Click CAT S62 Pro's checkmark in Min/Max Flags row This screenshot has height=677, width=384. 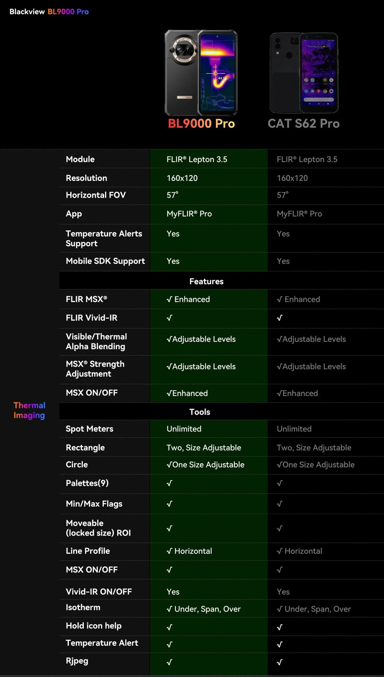tap(280, 504)
